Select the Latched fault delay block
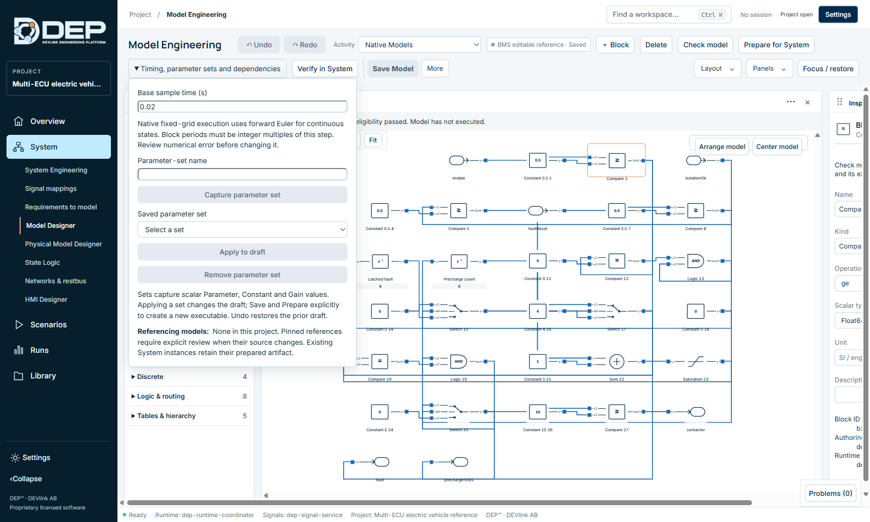Screen dimensions: 870x522 click(380, 261)
